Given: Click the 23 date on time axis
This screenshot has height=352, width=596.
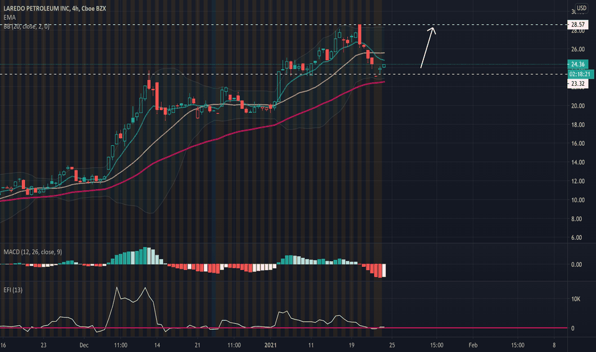Looking at the screenshot, I should point(43,345).
